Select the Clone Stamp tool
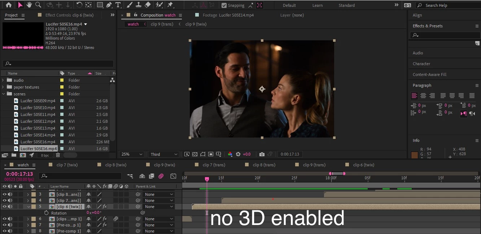This screenshot has height=234, width=481. [x=138, y=5]
